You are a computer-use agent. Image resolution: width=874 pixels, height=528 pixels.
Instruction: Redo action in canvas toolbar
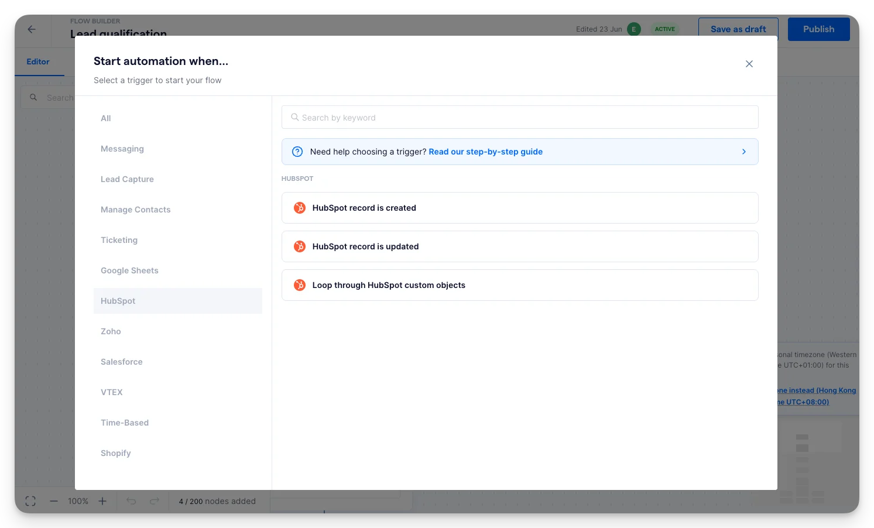pos(155,501)
